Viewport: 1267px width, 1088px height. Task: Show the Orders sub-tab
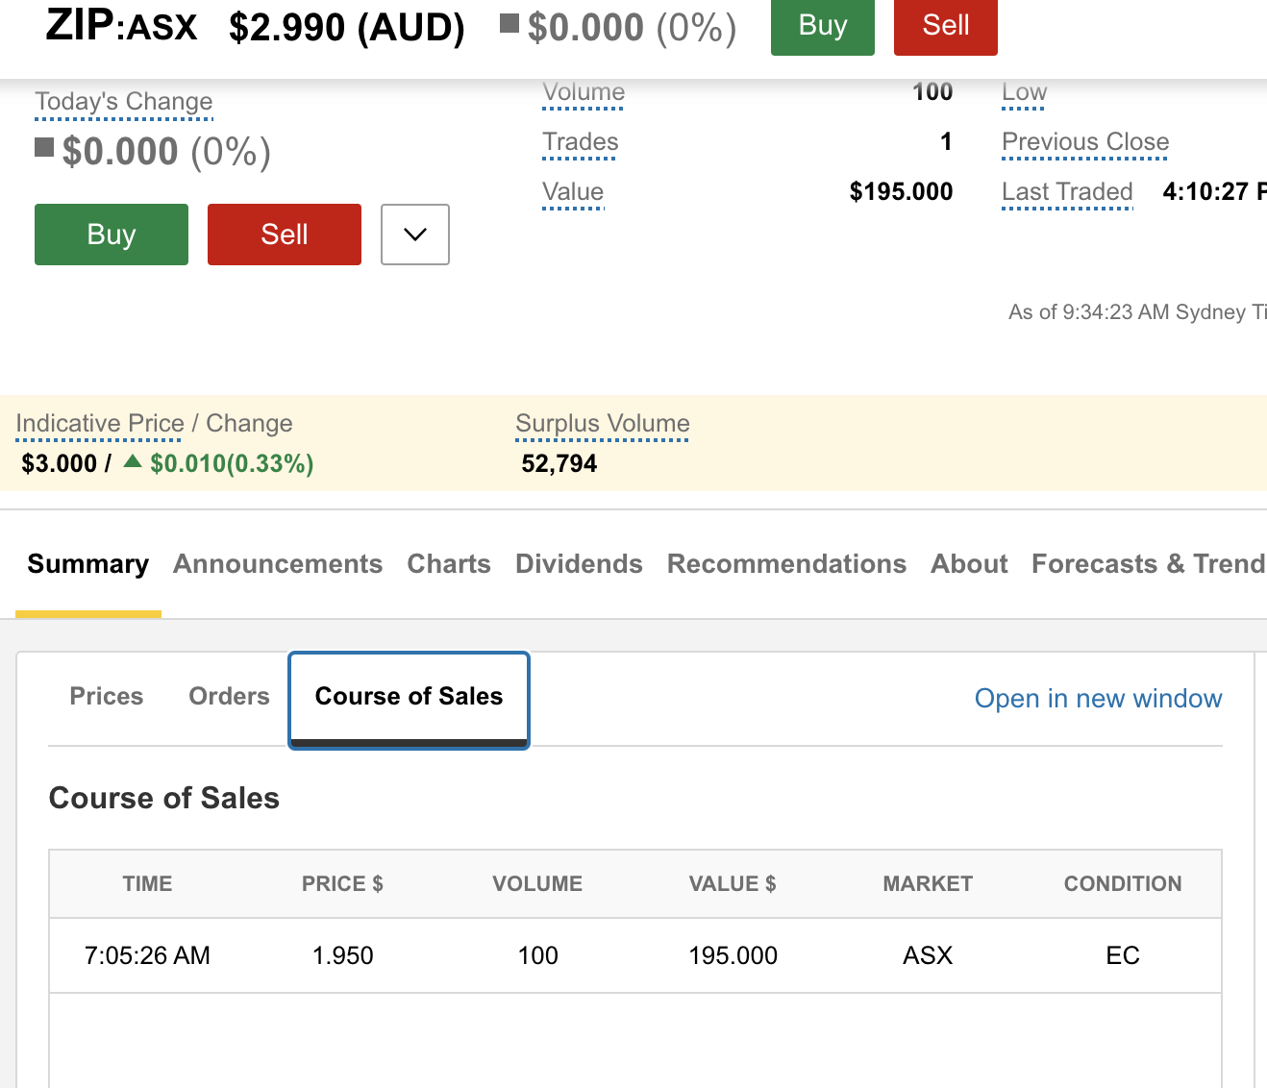pos(229,697)
